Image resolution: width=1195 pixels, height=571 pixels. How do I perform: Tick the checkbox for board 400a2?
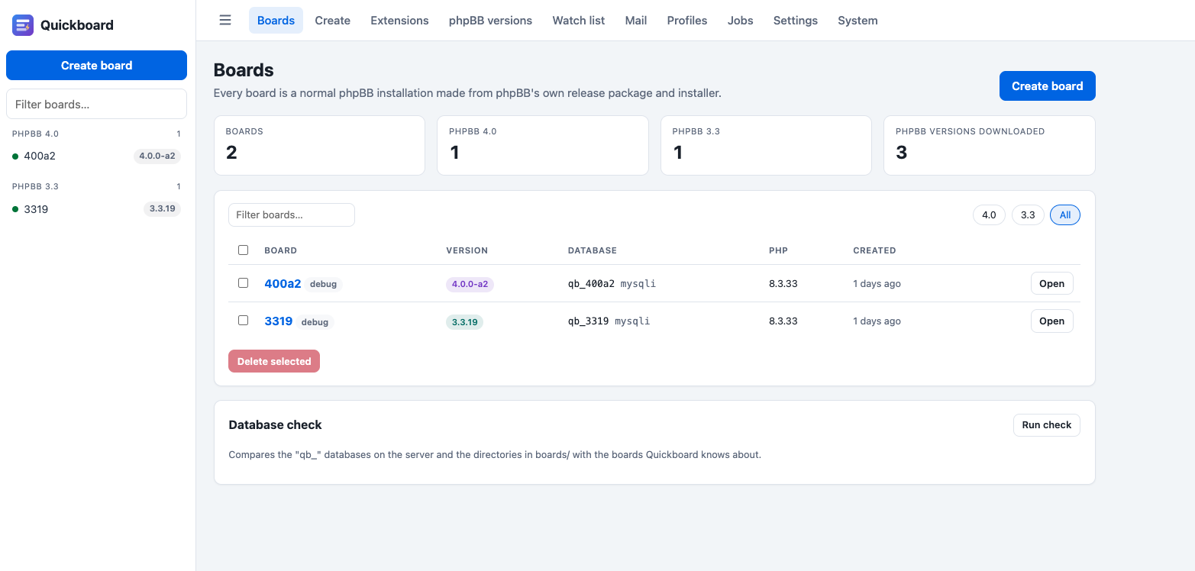pyautogui.click(x=244, y=283)
